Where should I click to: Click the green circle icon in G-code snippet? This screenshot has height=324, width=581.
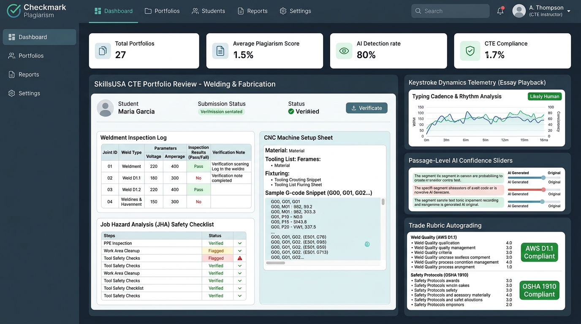tap(367, 244)
